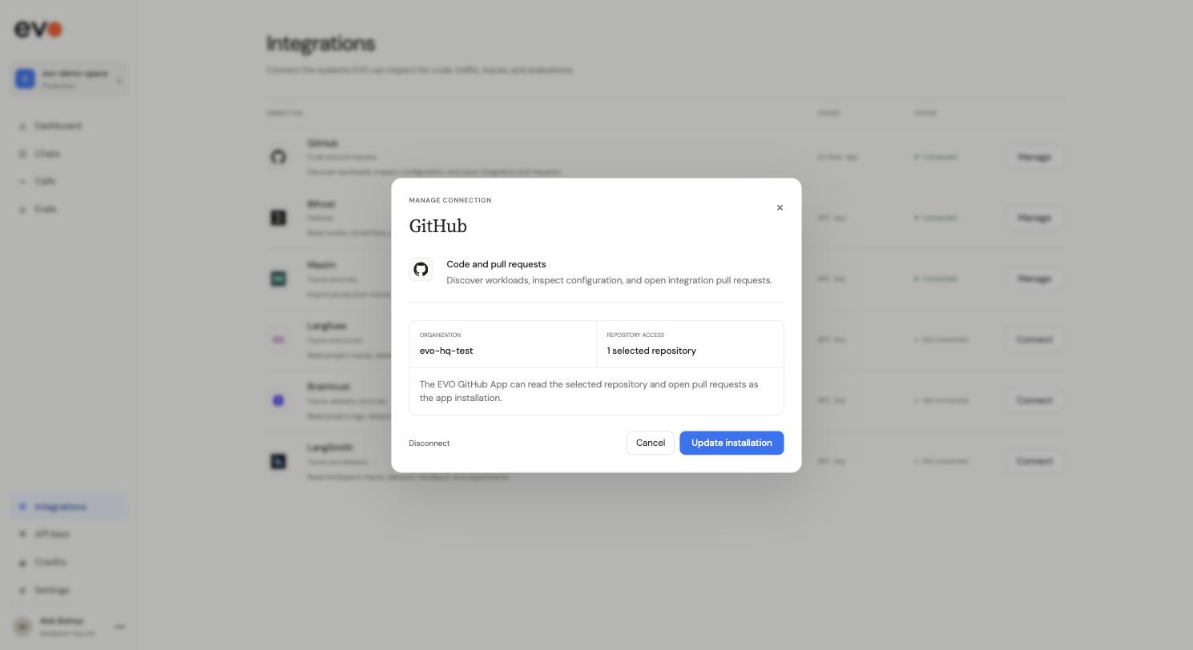Viewport: 1193px width, 650px height.
Task: Click the '1 selected repository' value
Action: point(651,351)
